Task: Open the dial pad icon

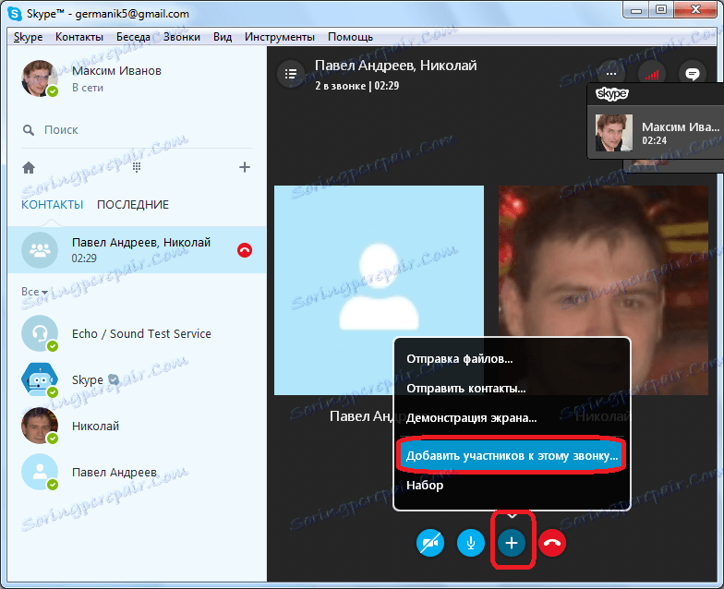Action: tap(137, 167)
